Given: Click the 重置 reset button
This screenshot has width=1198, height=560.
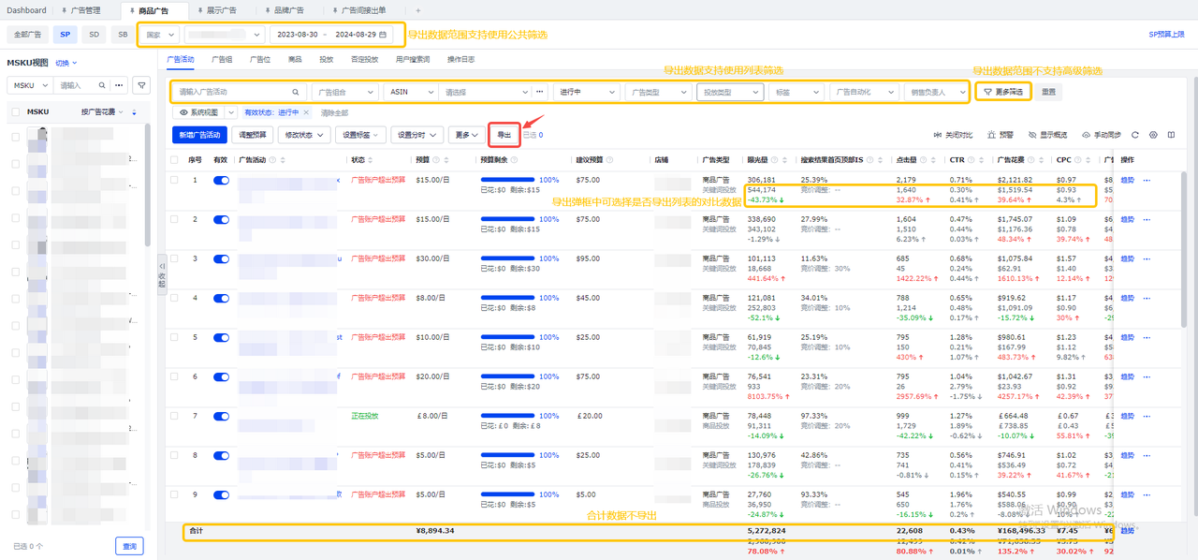Looking at the screenshot, I should coord(1049,92).
